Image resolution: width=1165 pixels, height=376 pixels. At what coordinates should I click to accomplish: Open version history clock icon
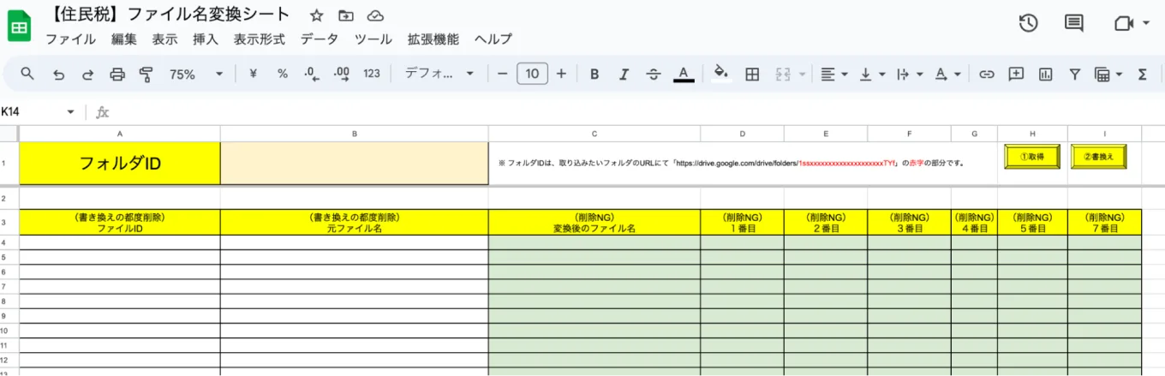point(1029,24)
